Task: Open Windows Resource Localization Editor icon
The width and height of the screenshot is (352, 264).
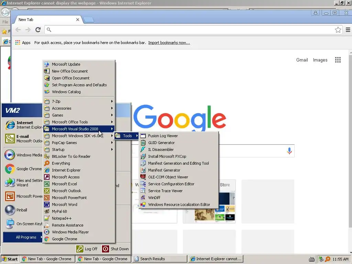Action: coord(143,205)
